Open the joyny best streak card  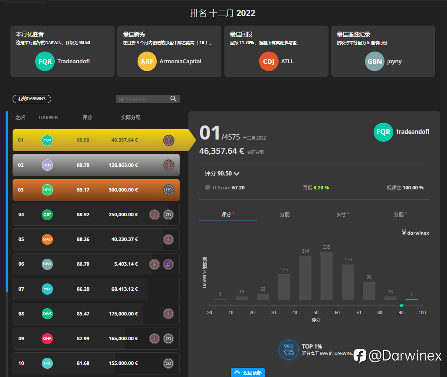tap(383, 51)
